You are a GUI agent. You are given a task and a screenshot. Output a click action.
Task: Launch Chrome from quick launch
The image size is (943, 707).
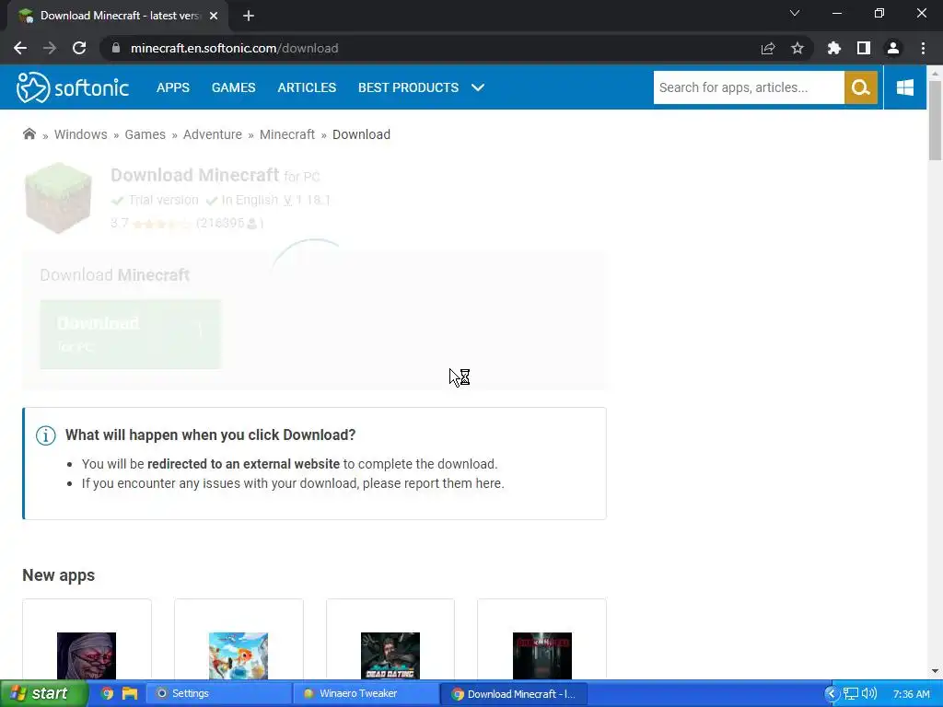click(107, 694)
